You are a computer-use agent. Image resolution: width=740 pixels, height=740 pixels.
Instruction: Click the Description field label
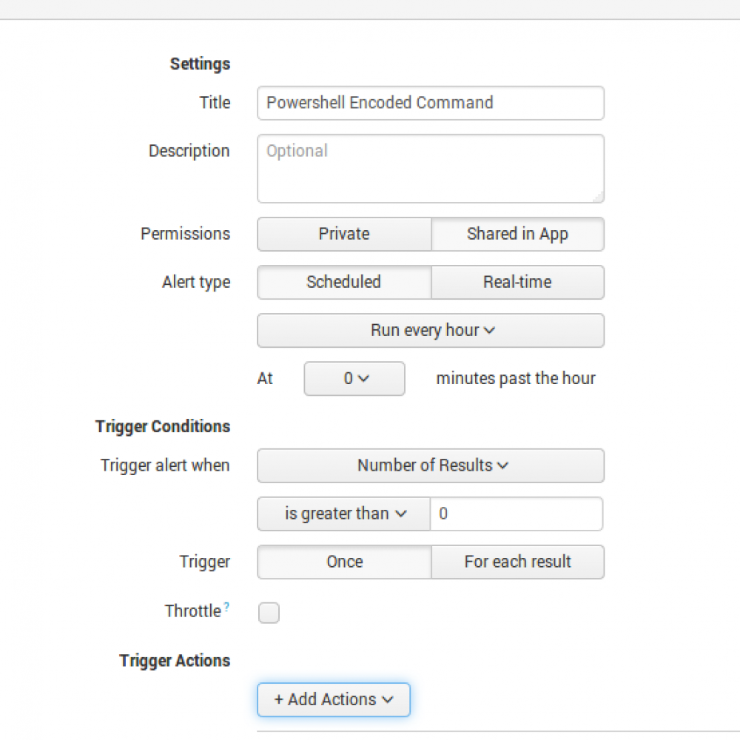click(189, 151)
